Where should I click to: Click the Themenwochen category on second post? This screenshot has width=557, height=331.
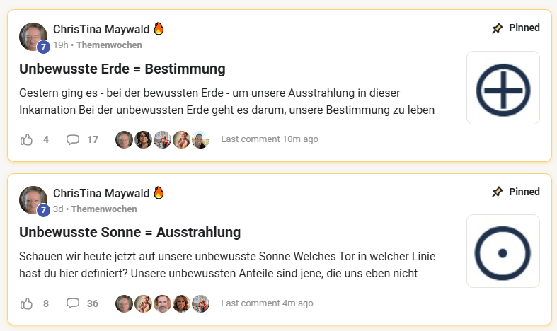click(104, 209)
